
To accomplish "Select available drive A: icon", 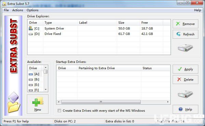I will [x=31, y=74].
